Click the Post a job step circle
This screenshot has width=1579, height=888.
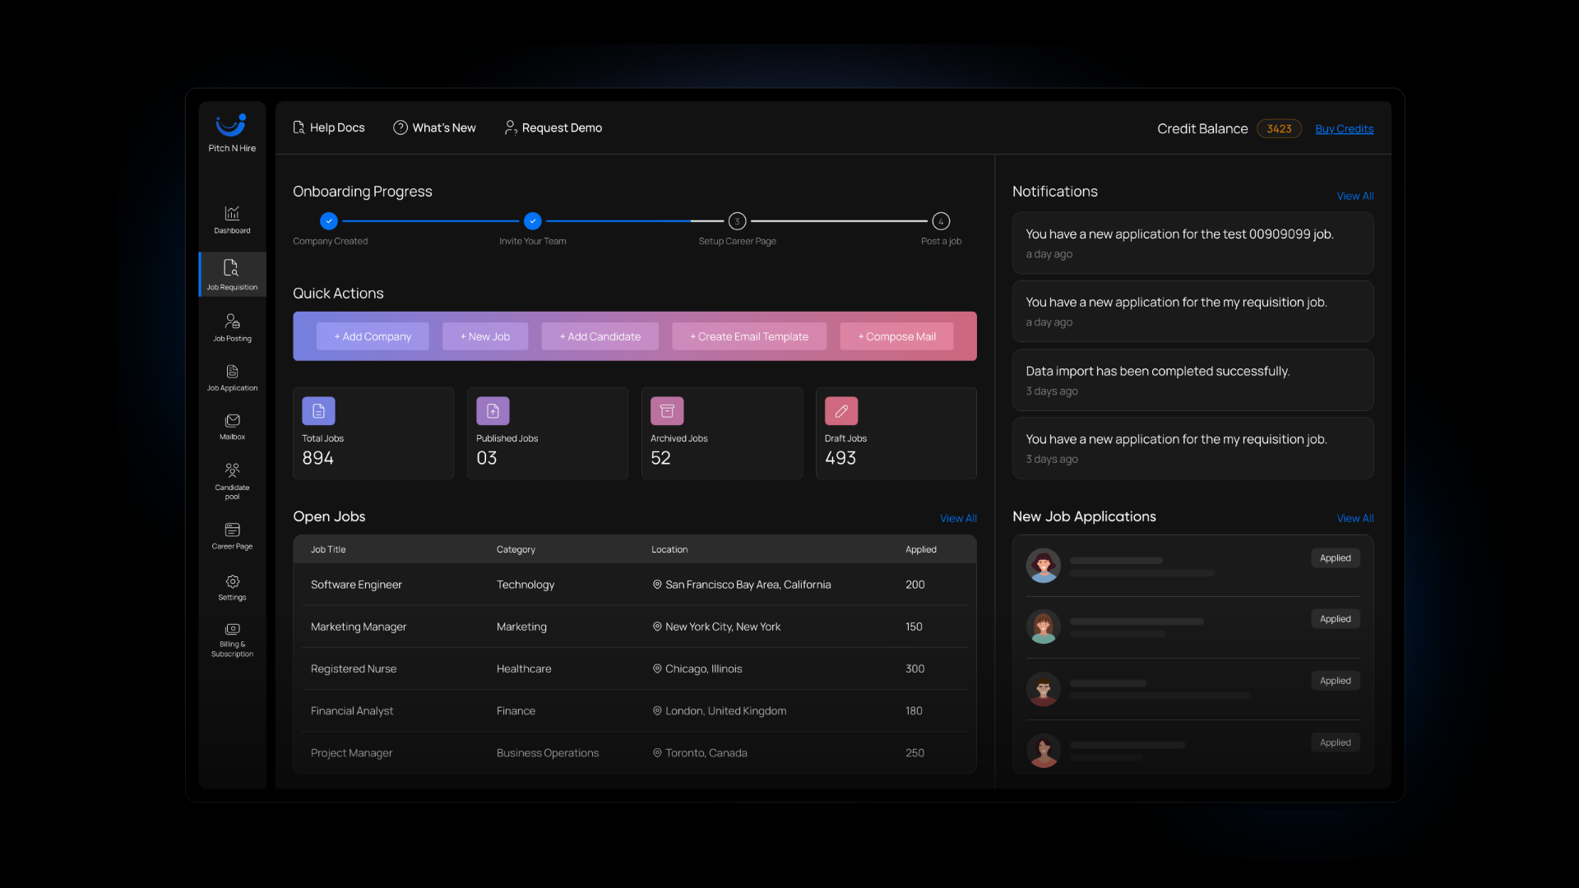[941, 221]
